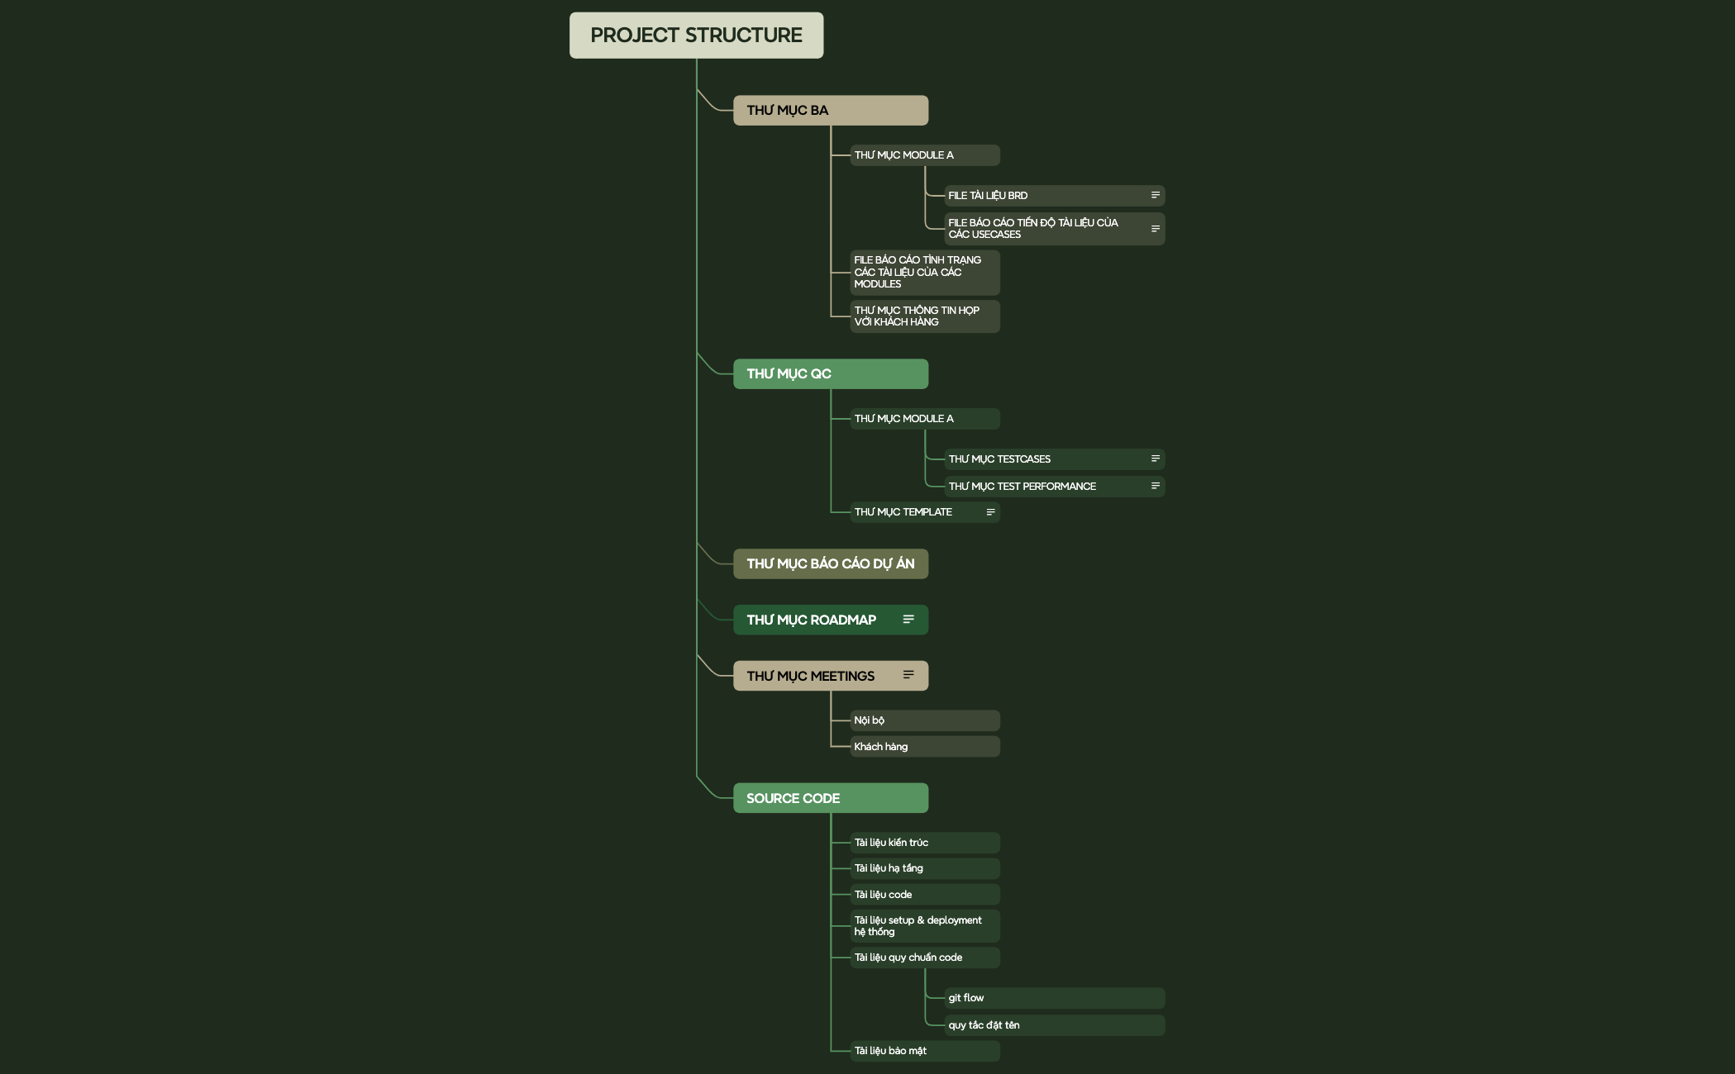Screen dimensions: 1735x1074
Task: Open note icon on FILE TÀI LIỆU BRD
Action: click(x=1156, y=195)
